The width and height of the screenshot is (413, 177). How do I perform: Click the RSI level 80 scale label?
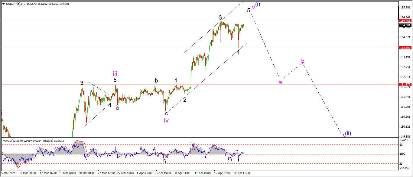[401, 144]
